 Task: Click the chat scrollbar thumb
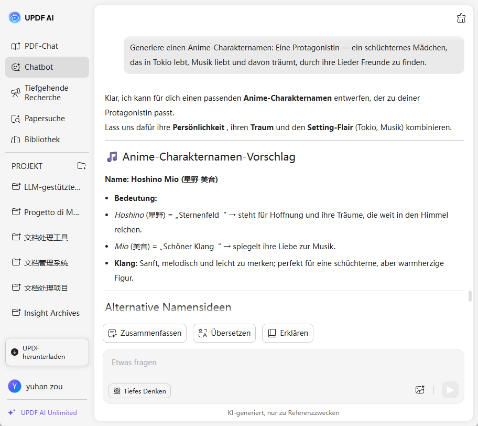(x=470, y=296)
